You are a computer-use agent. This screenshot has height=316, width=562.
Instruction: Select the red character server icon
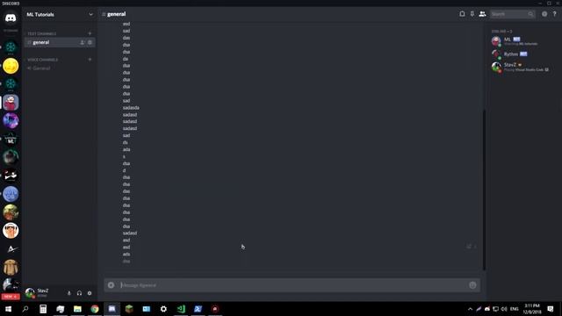(11, 103)
